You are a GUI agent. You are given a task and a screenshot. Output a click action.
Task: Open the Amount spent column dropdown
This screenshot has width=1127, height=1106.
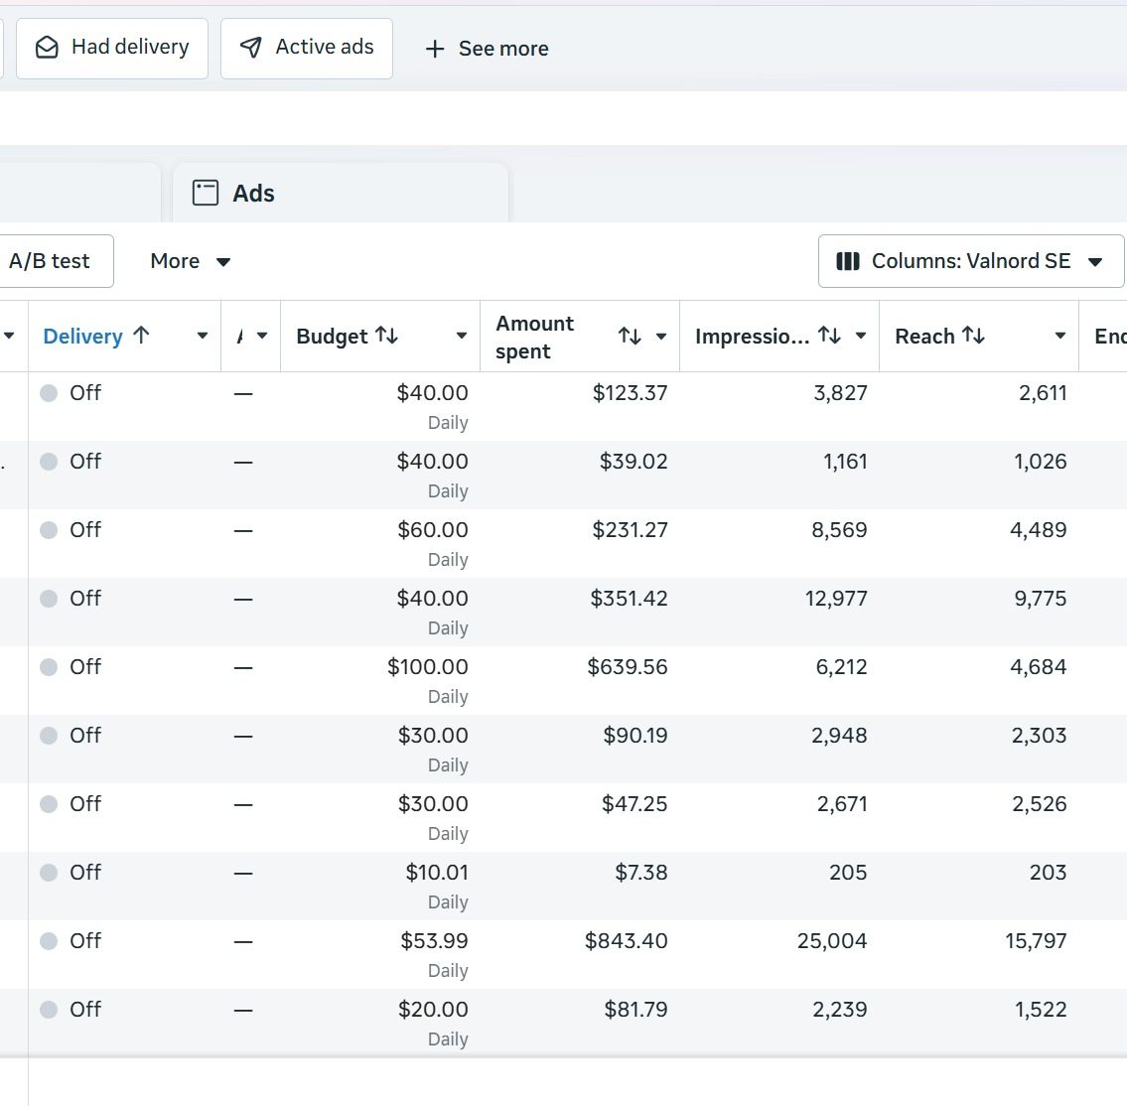[x=661, y=336]
